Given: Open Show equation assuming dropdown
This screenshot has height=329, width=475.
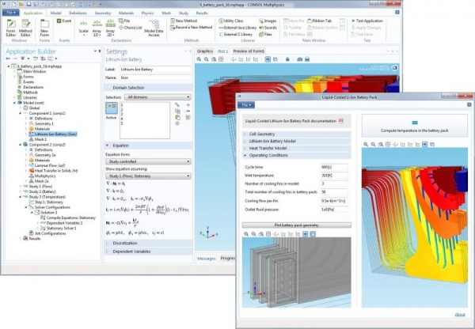Looking at the screenshot, I should tap(148, 176).
